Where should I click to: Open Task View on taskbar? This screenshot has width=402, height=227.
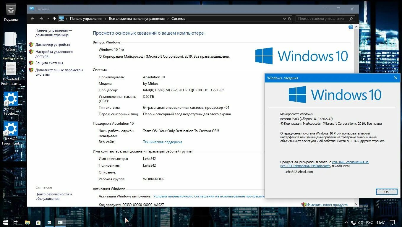[x=16, y=222]
